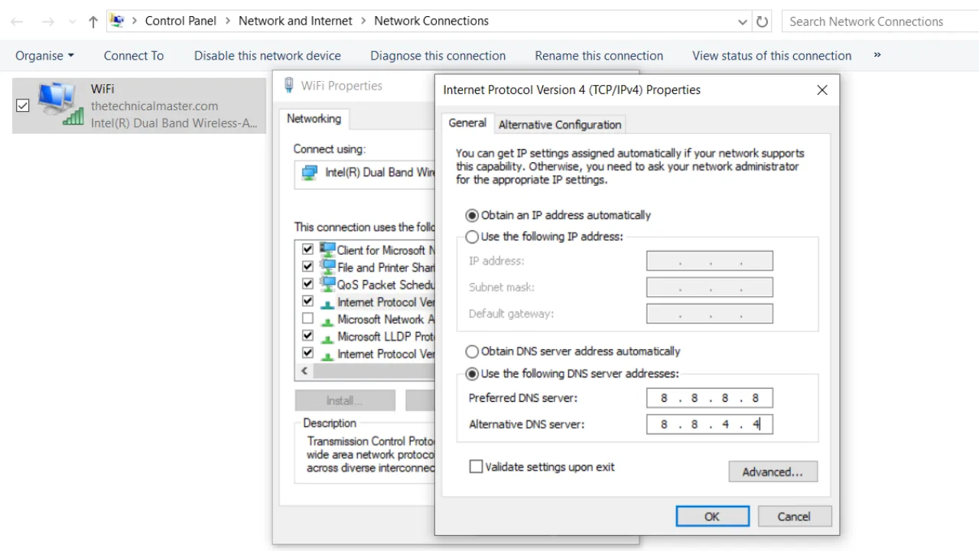979x551 pixels.
Task: Click the Network Connections folder icon in breadcrumb
Action: tap(117, 21)
